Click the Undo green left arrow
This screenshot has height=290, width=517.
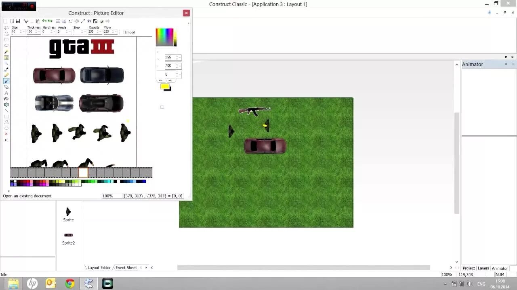click(x=44, y=21)
